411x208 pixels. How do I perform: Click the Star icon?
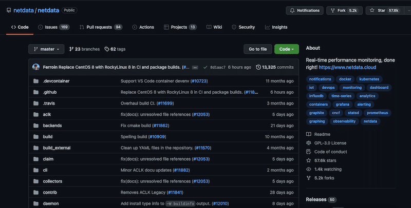372,10
